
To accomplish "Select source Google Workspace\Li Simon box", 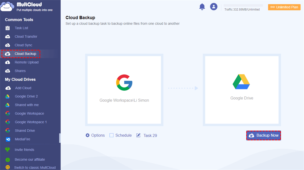I will click(124, 90).
